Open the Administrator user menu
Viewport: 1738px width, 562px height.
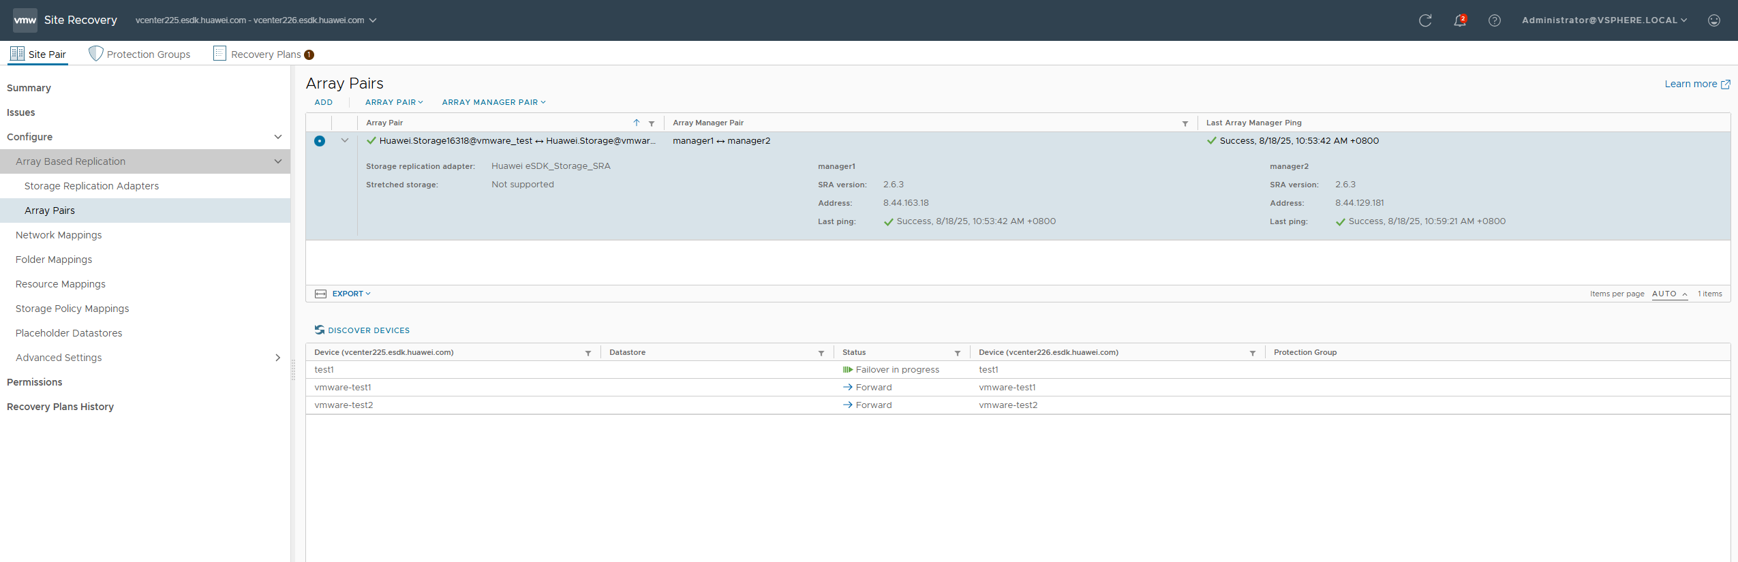1604,20
